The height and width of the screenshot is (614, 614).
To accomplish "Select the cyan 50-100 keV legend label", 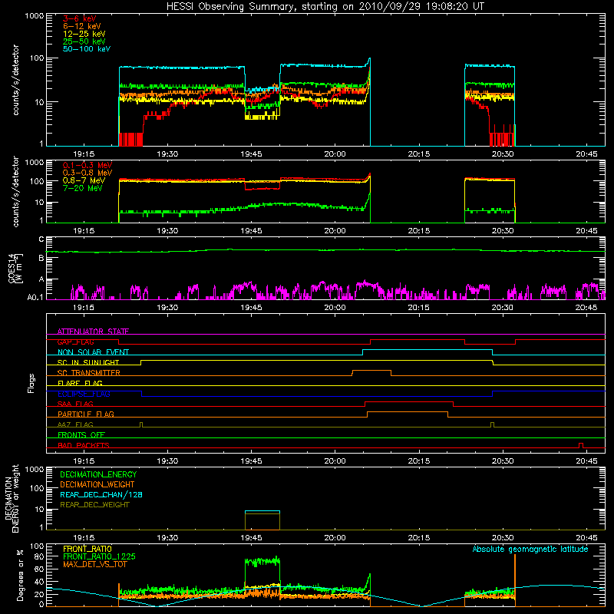I will point(87,49).
